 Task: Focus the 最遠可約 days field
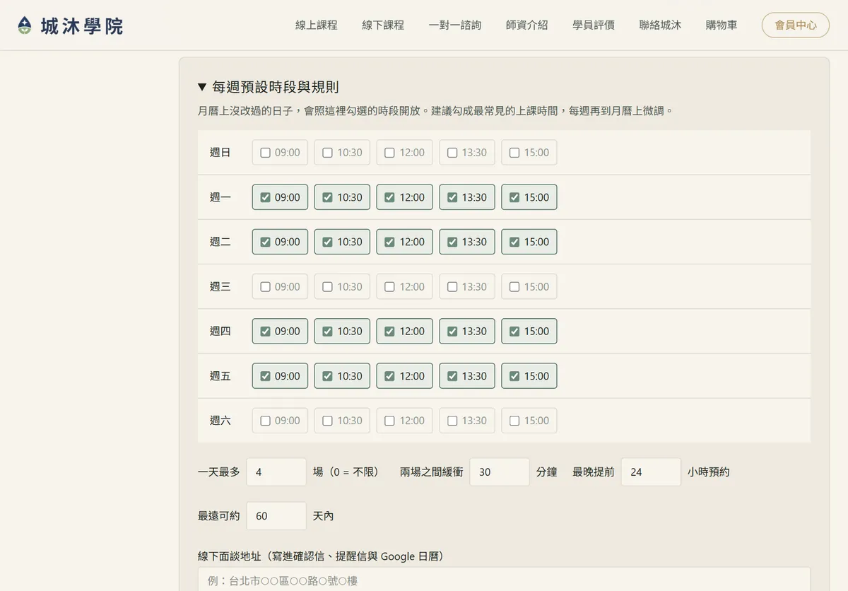pos(276,516)
